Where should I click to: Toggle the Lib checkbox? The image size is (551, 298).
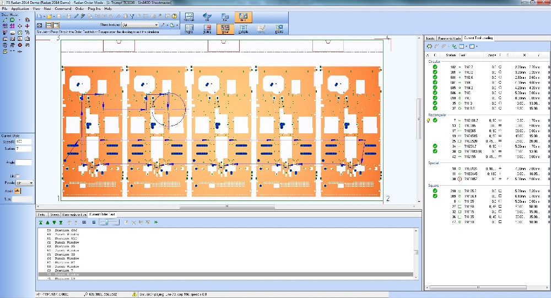tap(18, 176)
